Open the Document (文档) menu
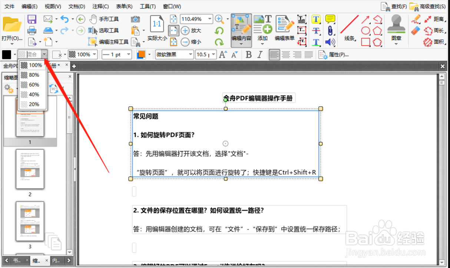The width and height of the screenshot is (450, 268). pyautogui.click(x=77, y=6)
